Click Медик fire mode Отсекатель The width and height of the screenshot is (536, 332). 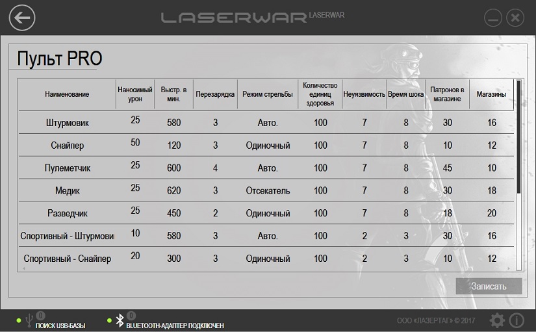tap(268, 190)
